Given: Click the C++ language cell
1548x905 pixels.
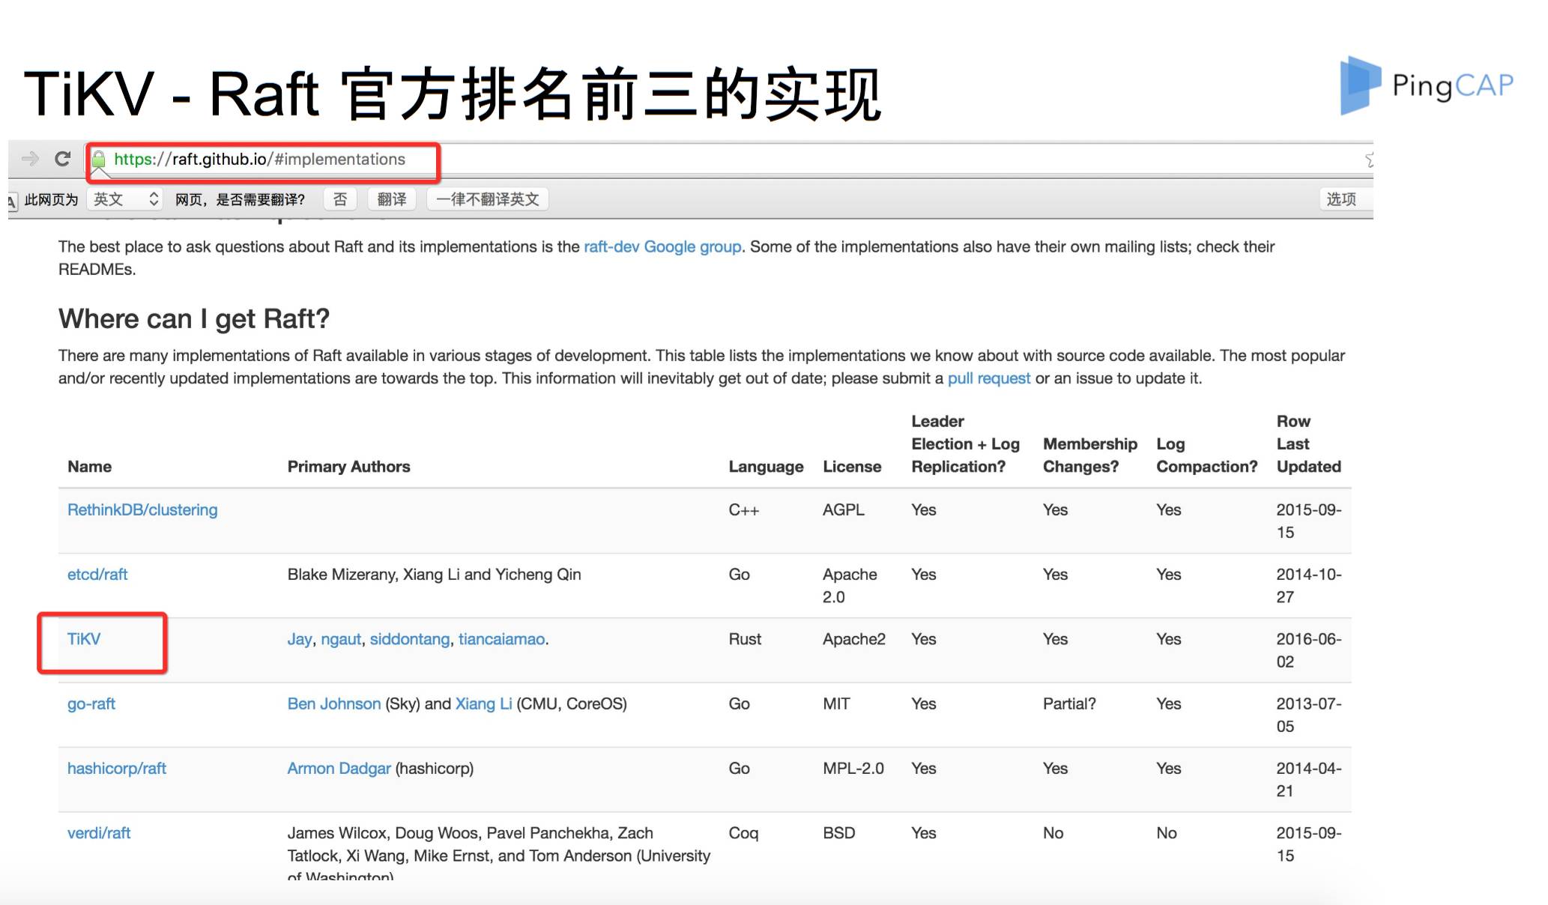Looking at the screenshot, I should 744,510.
